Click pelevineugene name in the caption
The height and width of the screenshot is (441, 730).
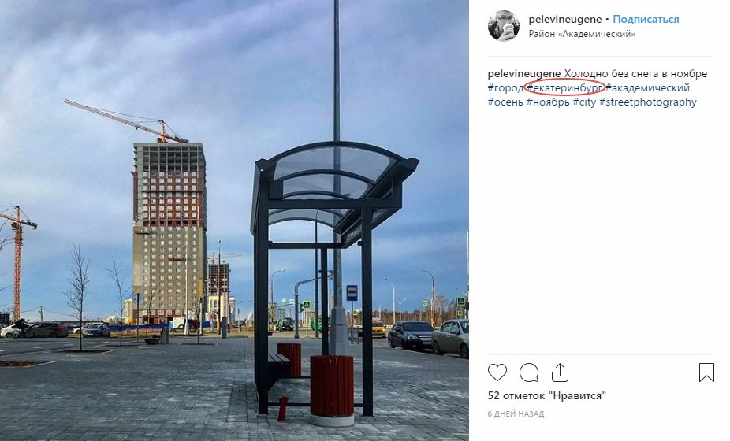point(524,73)
